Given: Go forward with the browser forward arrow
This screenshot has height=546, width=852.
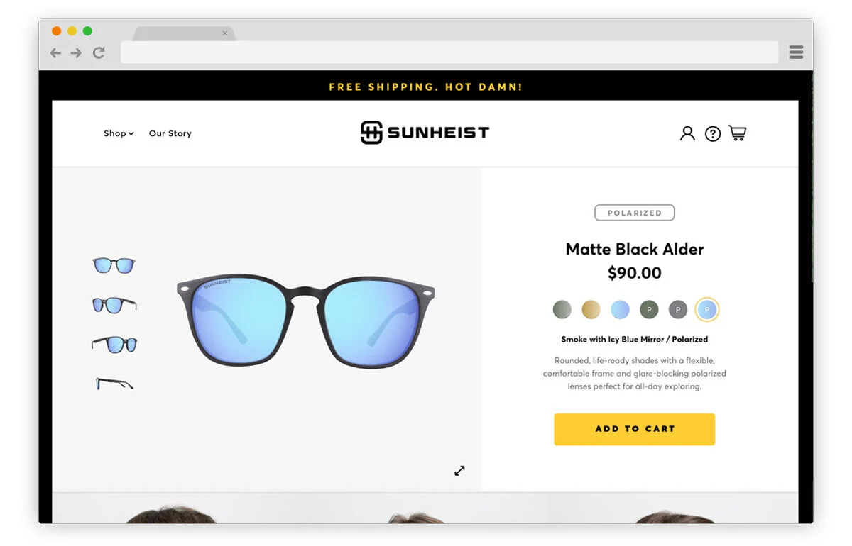Looking at the screenshot, I should (76, 52).
